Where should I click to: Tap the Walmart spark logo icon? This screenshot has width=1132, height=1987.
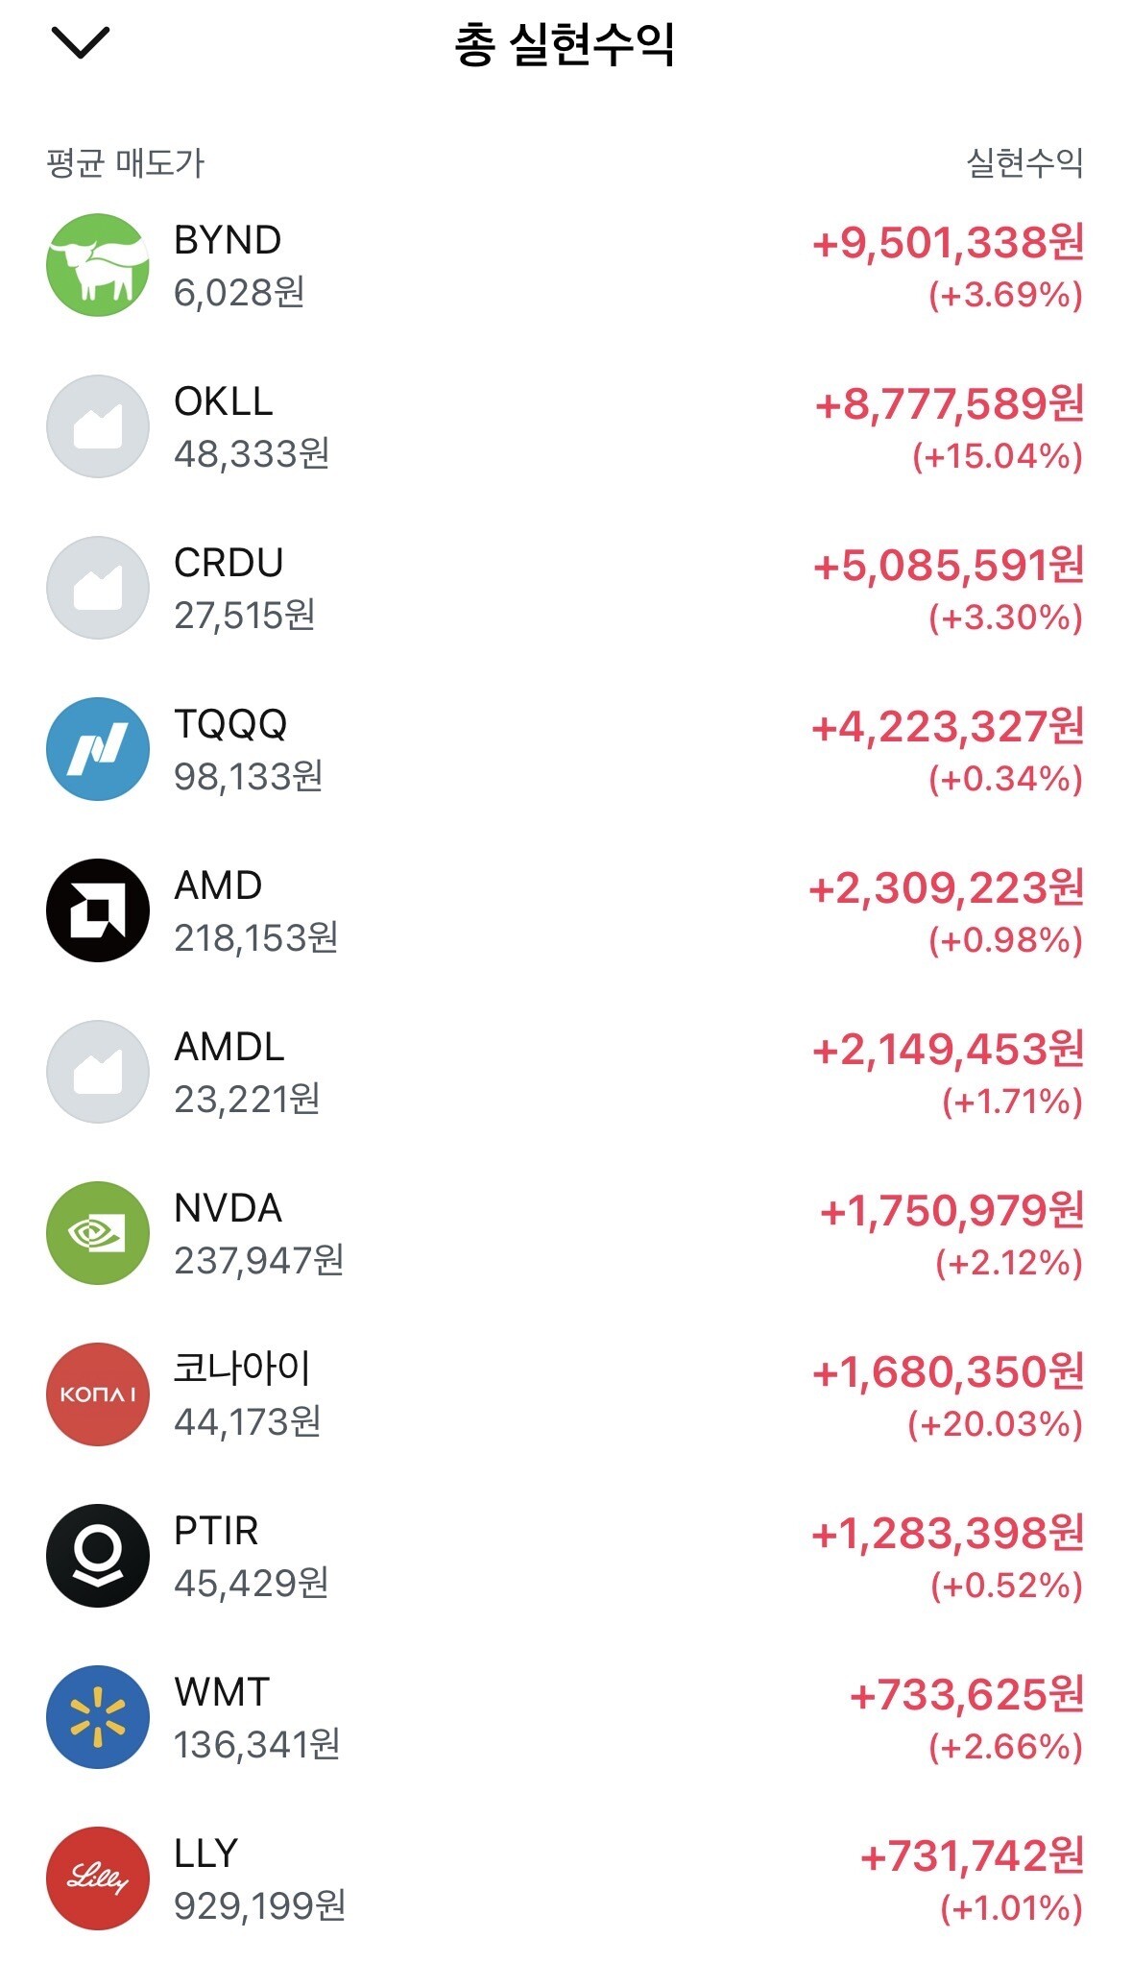coord(98,1717)
